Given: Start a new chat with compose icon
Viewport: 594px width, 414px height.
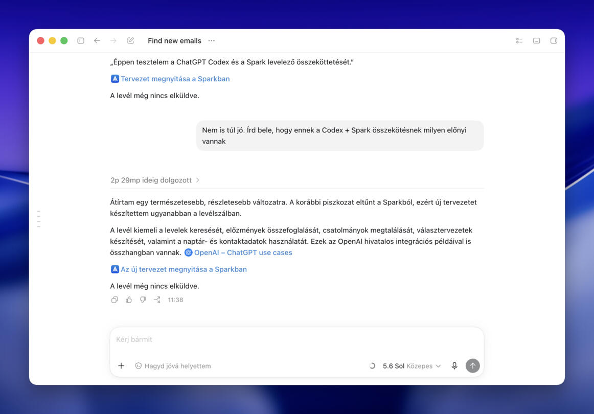Looking at the screenshot, I should (x=130, y=40).
